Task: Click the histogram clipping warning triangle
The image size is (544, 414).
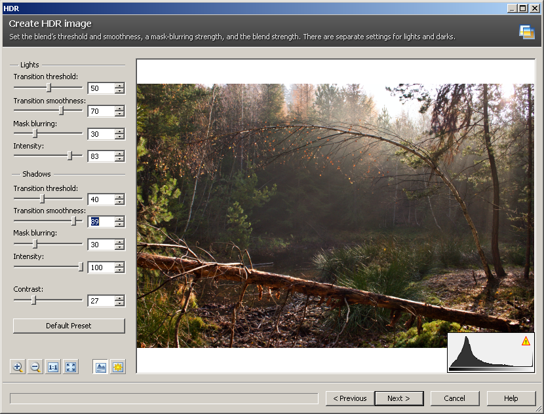Action: (526, 341)
